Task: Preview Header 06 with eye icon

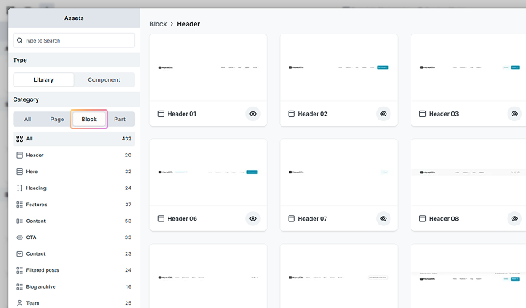Action: point(253,218)
